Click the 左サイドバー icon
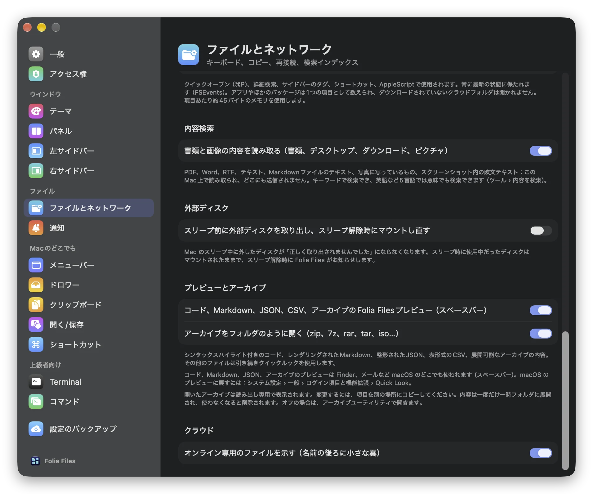The width and height of the screenshot is (593, 494). coord(36,151)
